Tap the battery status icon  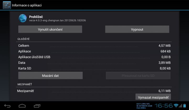coord(185,106)
